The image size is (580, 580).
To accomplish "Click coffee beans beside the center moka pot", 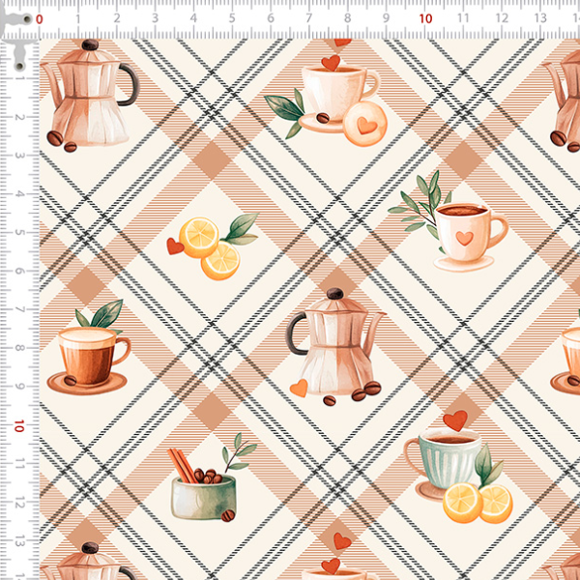I will 365,391.
